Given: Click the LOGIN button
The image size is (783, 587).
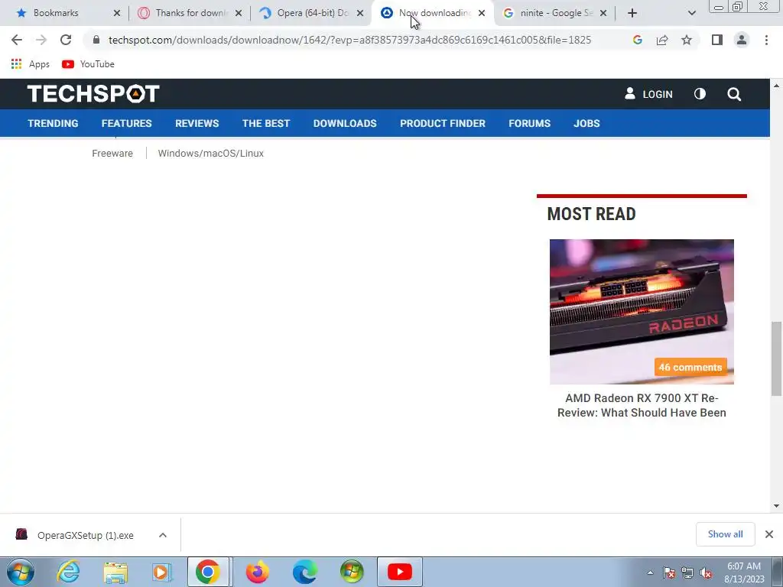Looking at the screenshot, I should point(648,94).
